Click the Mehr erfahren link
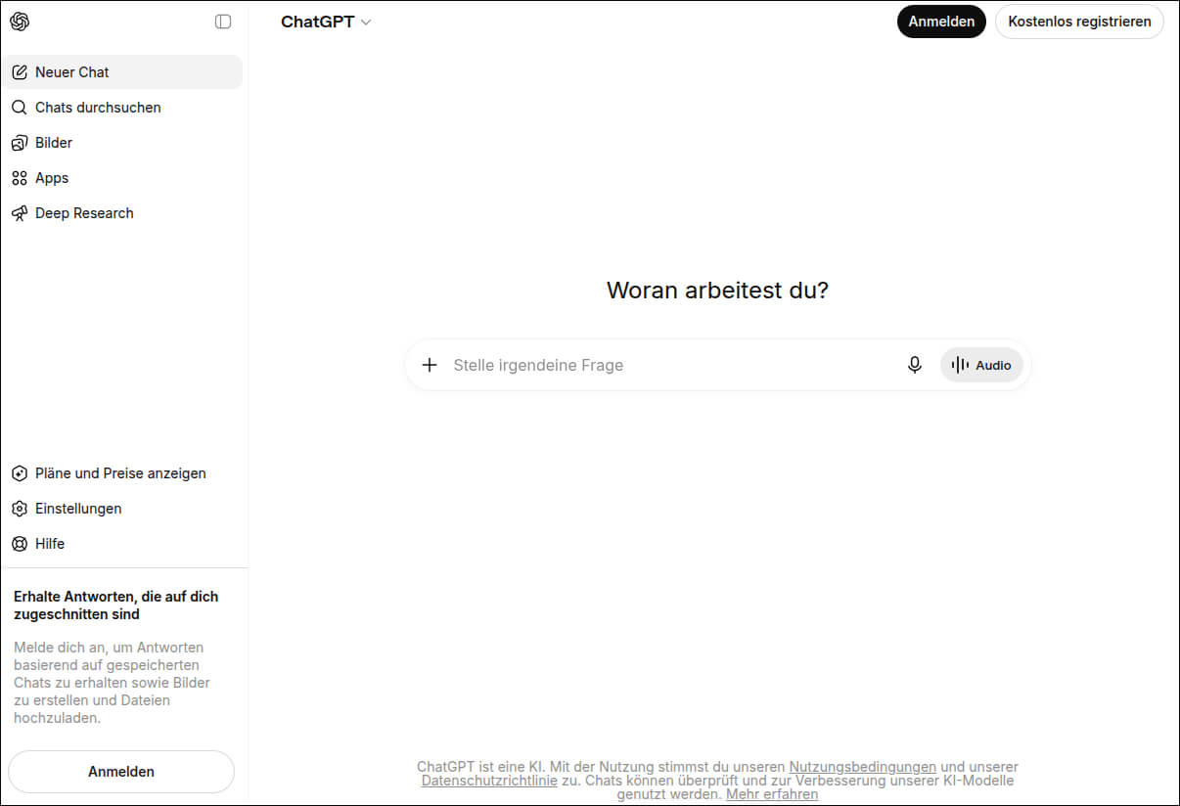The width and height of the screenshot is (1180, 806). click(x=772, y=794)
